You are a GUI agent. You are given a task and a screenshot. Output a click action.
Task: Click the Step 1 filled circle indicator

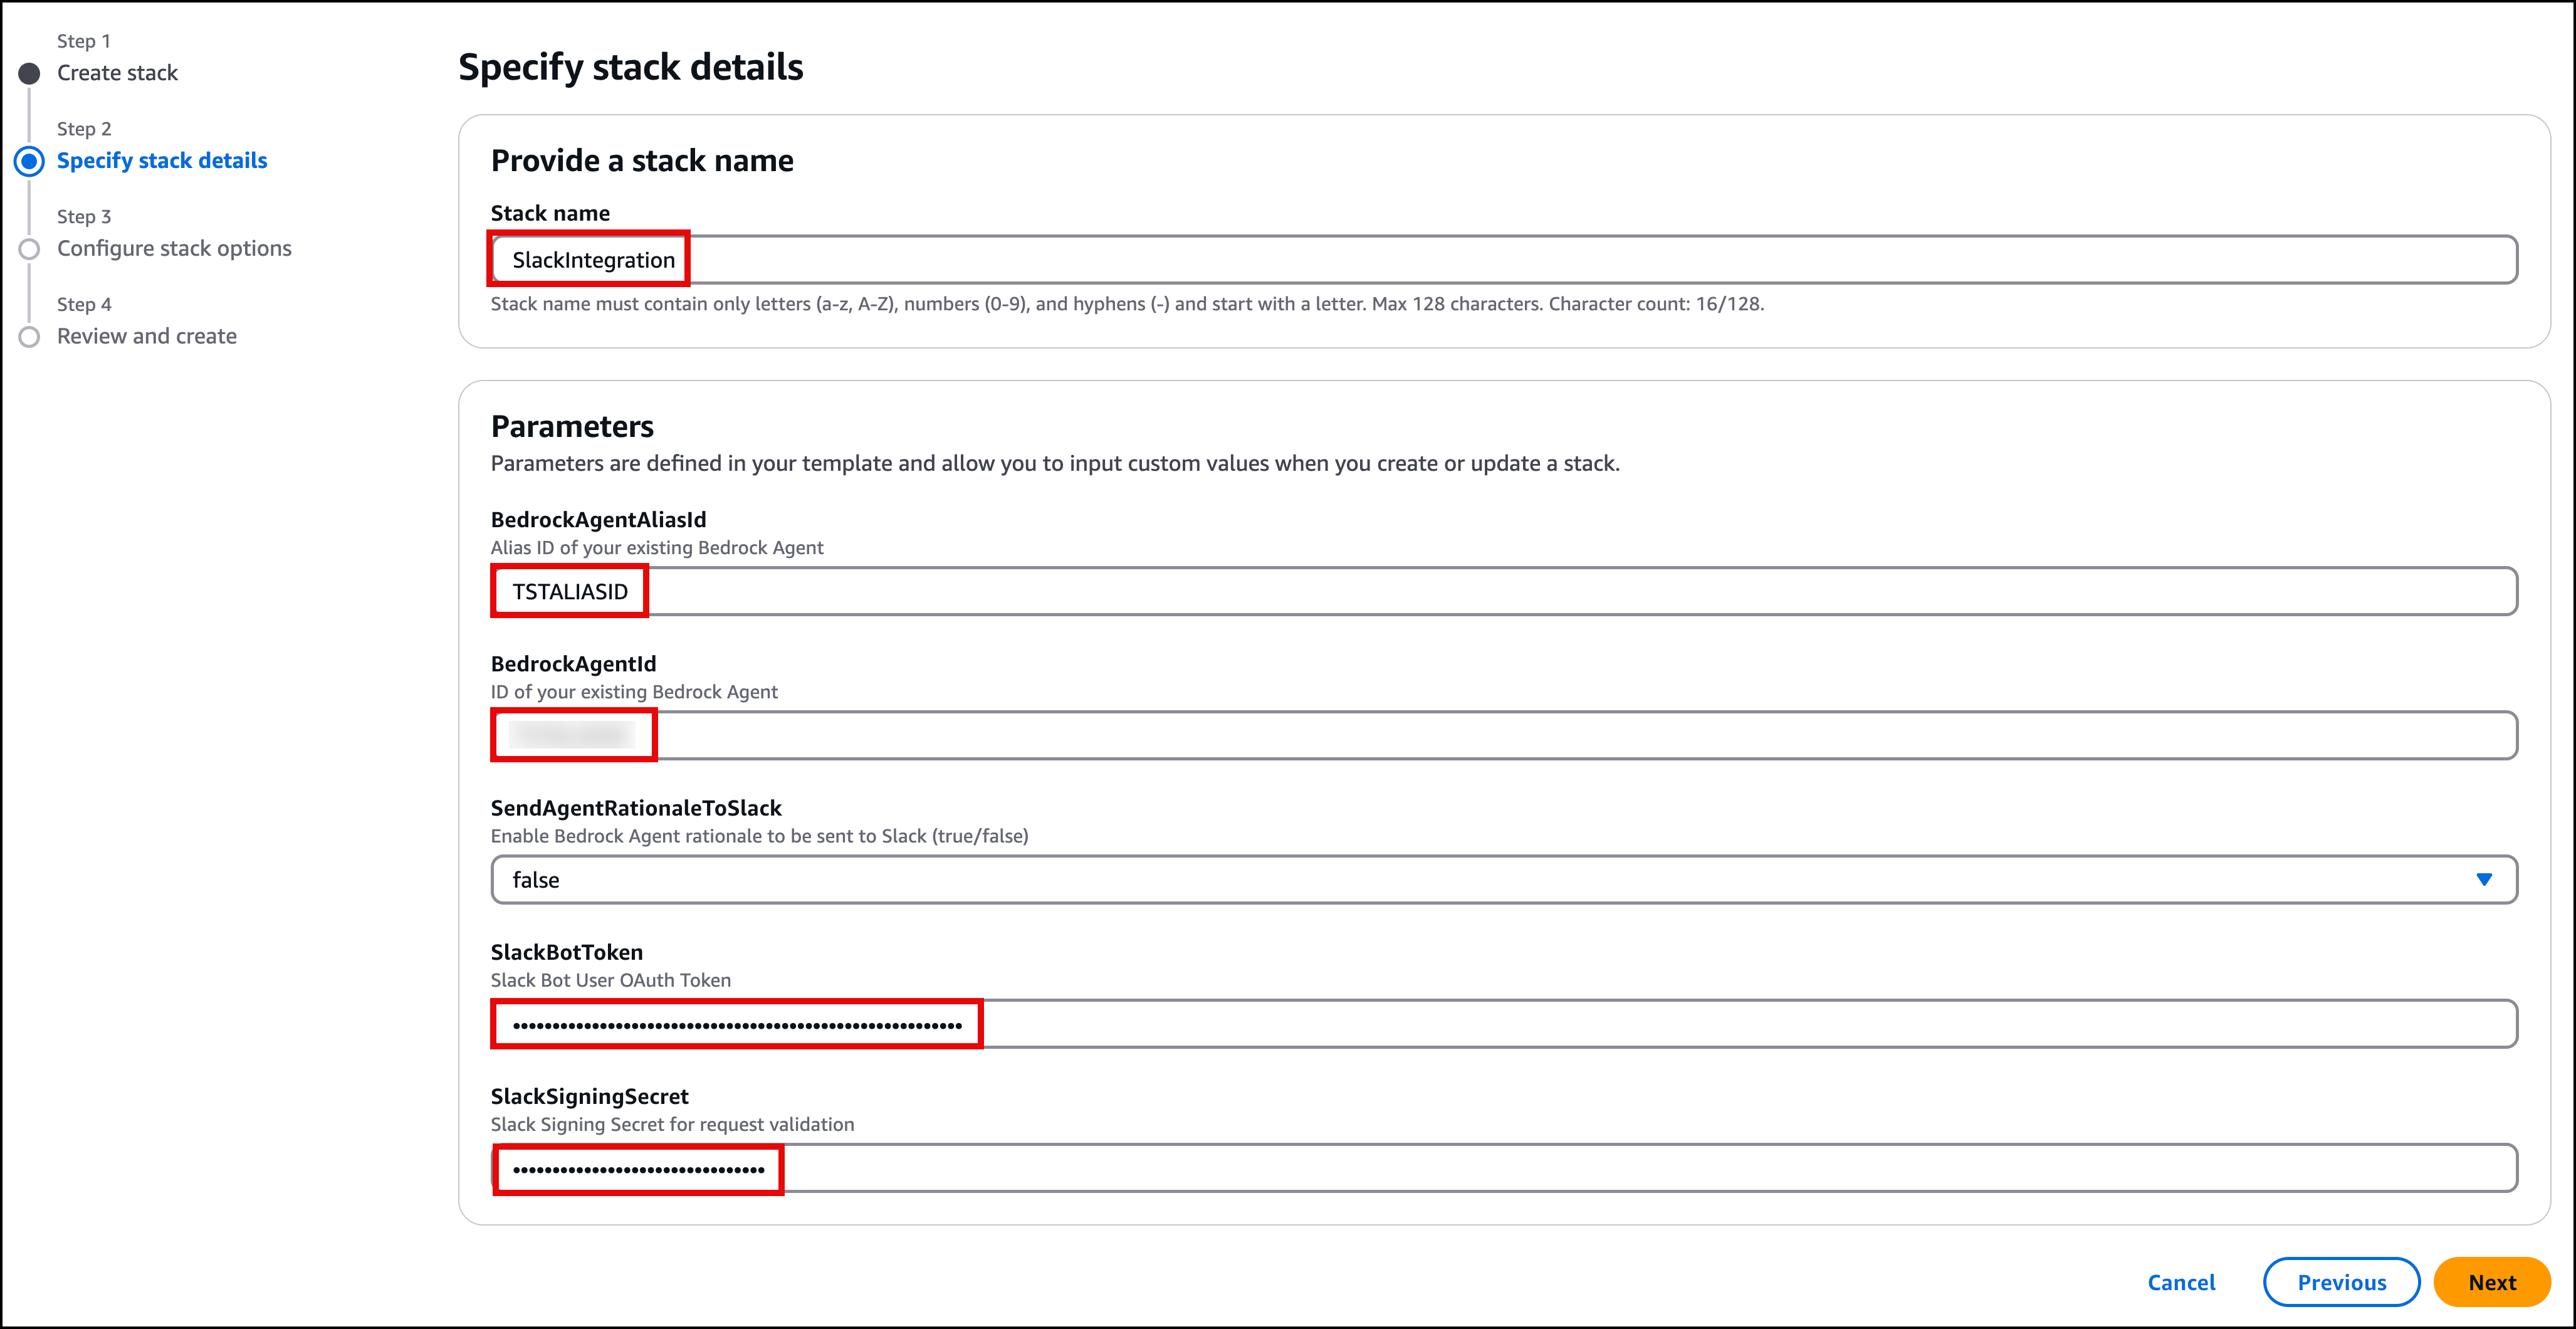tap(29, 72)
